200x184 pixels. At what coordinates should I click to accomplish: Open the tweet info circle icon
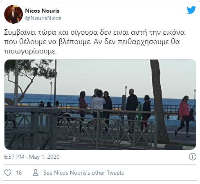click(193, 157)
